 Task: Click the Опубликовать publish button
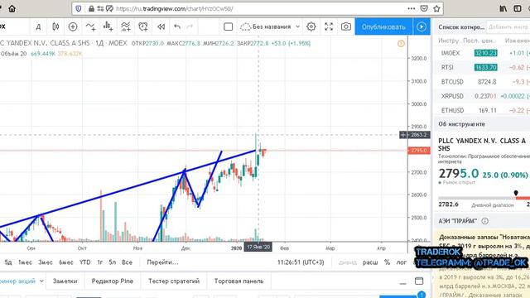coord(383,26)
